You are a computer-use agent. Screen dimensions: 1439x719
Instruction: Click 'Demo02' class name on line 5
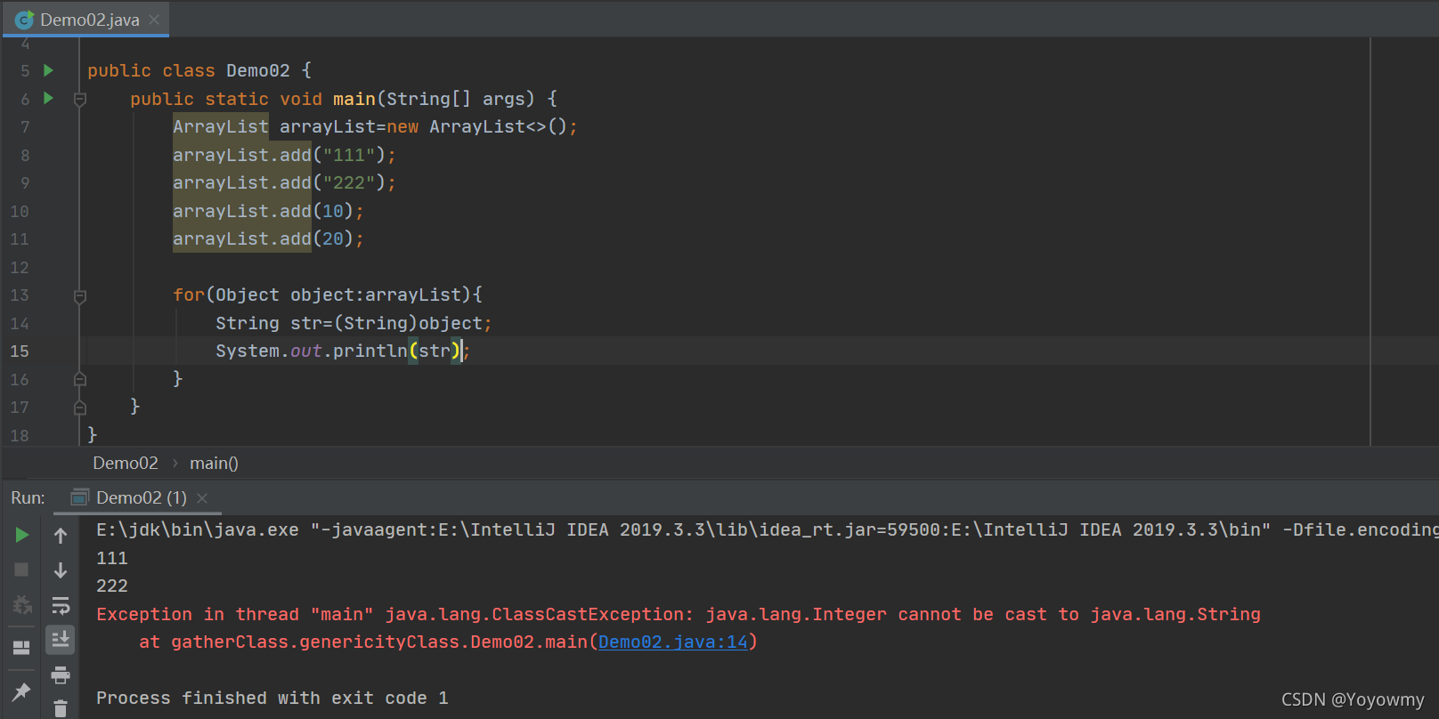click(258, 70)
